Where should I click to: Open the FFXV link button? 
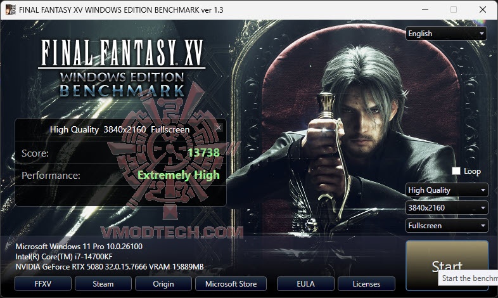[42, 283]
